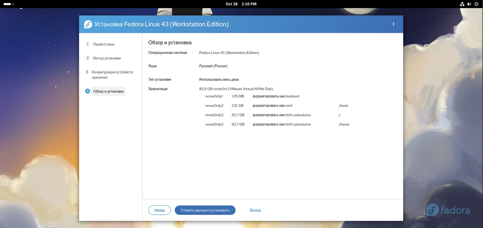Click the Назад button
Viewport: 483px width, 228px height.
pos(159,210)
